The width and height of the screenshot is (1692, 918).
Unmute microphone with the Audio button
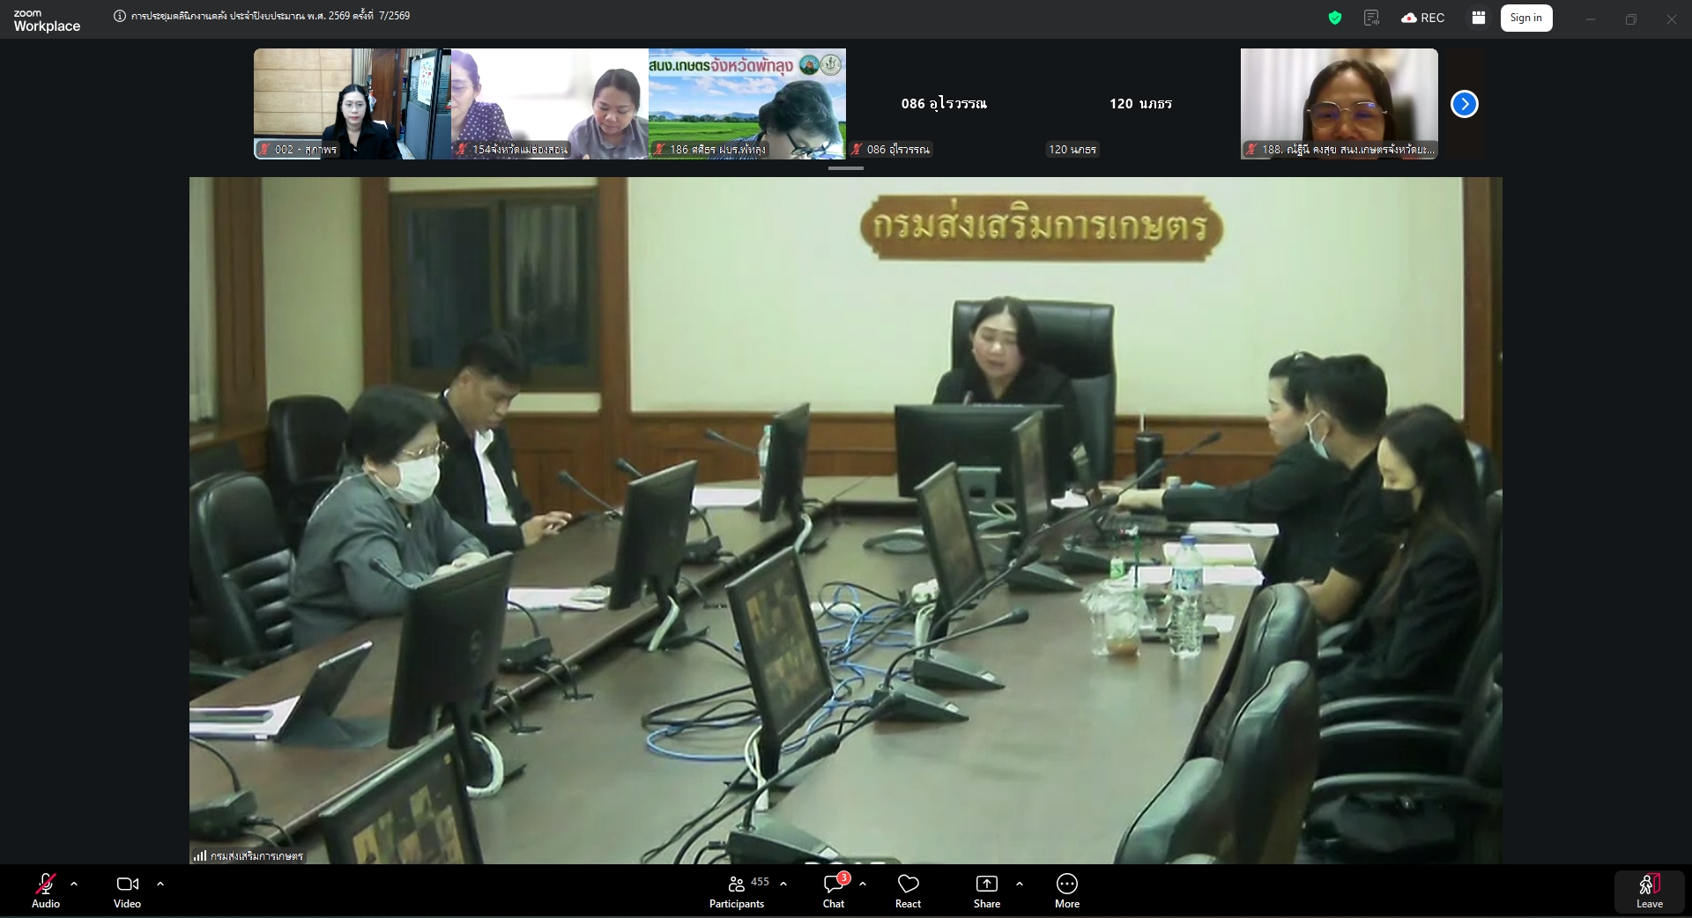click(46, 891)
